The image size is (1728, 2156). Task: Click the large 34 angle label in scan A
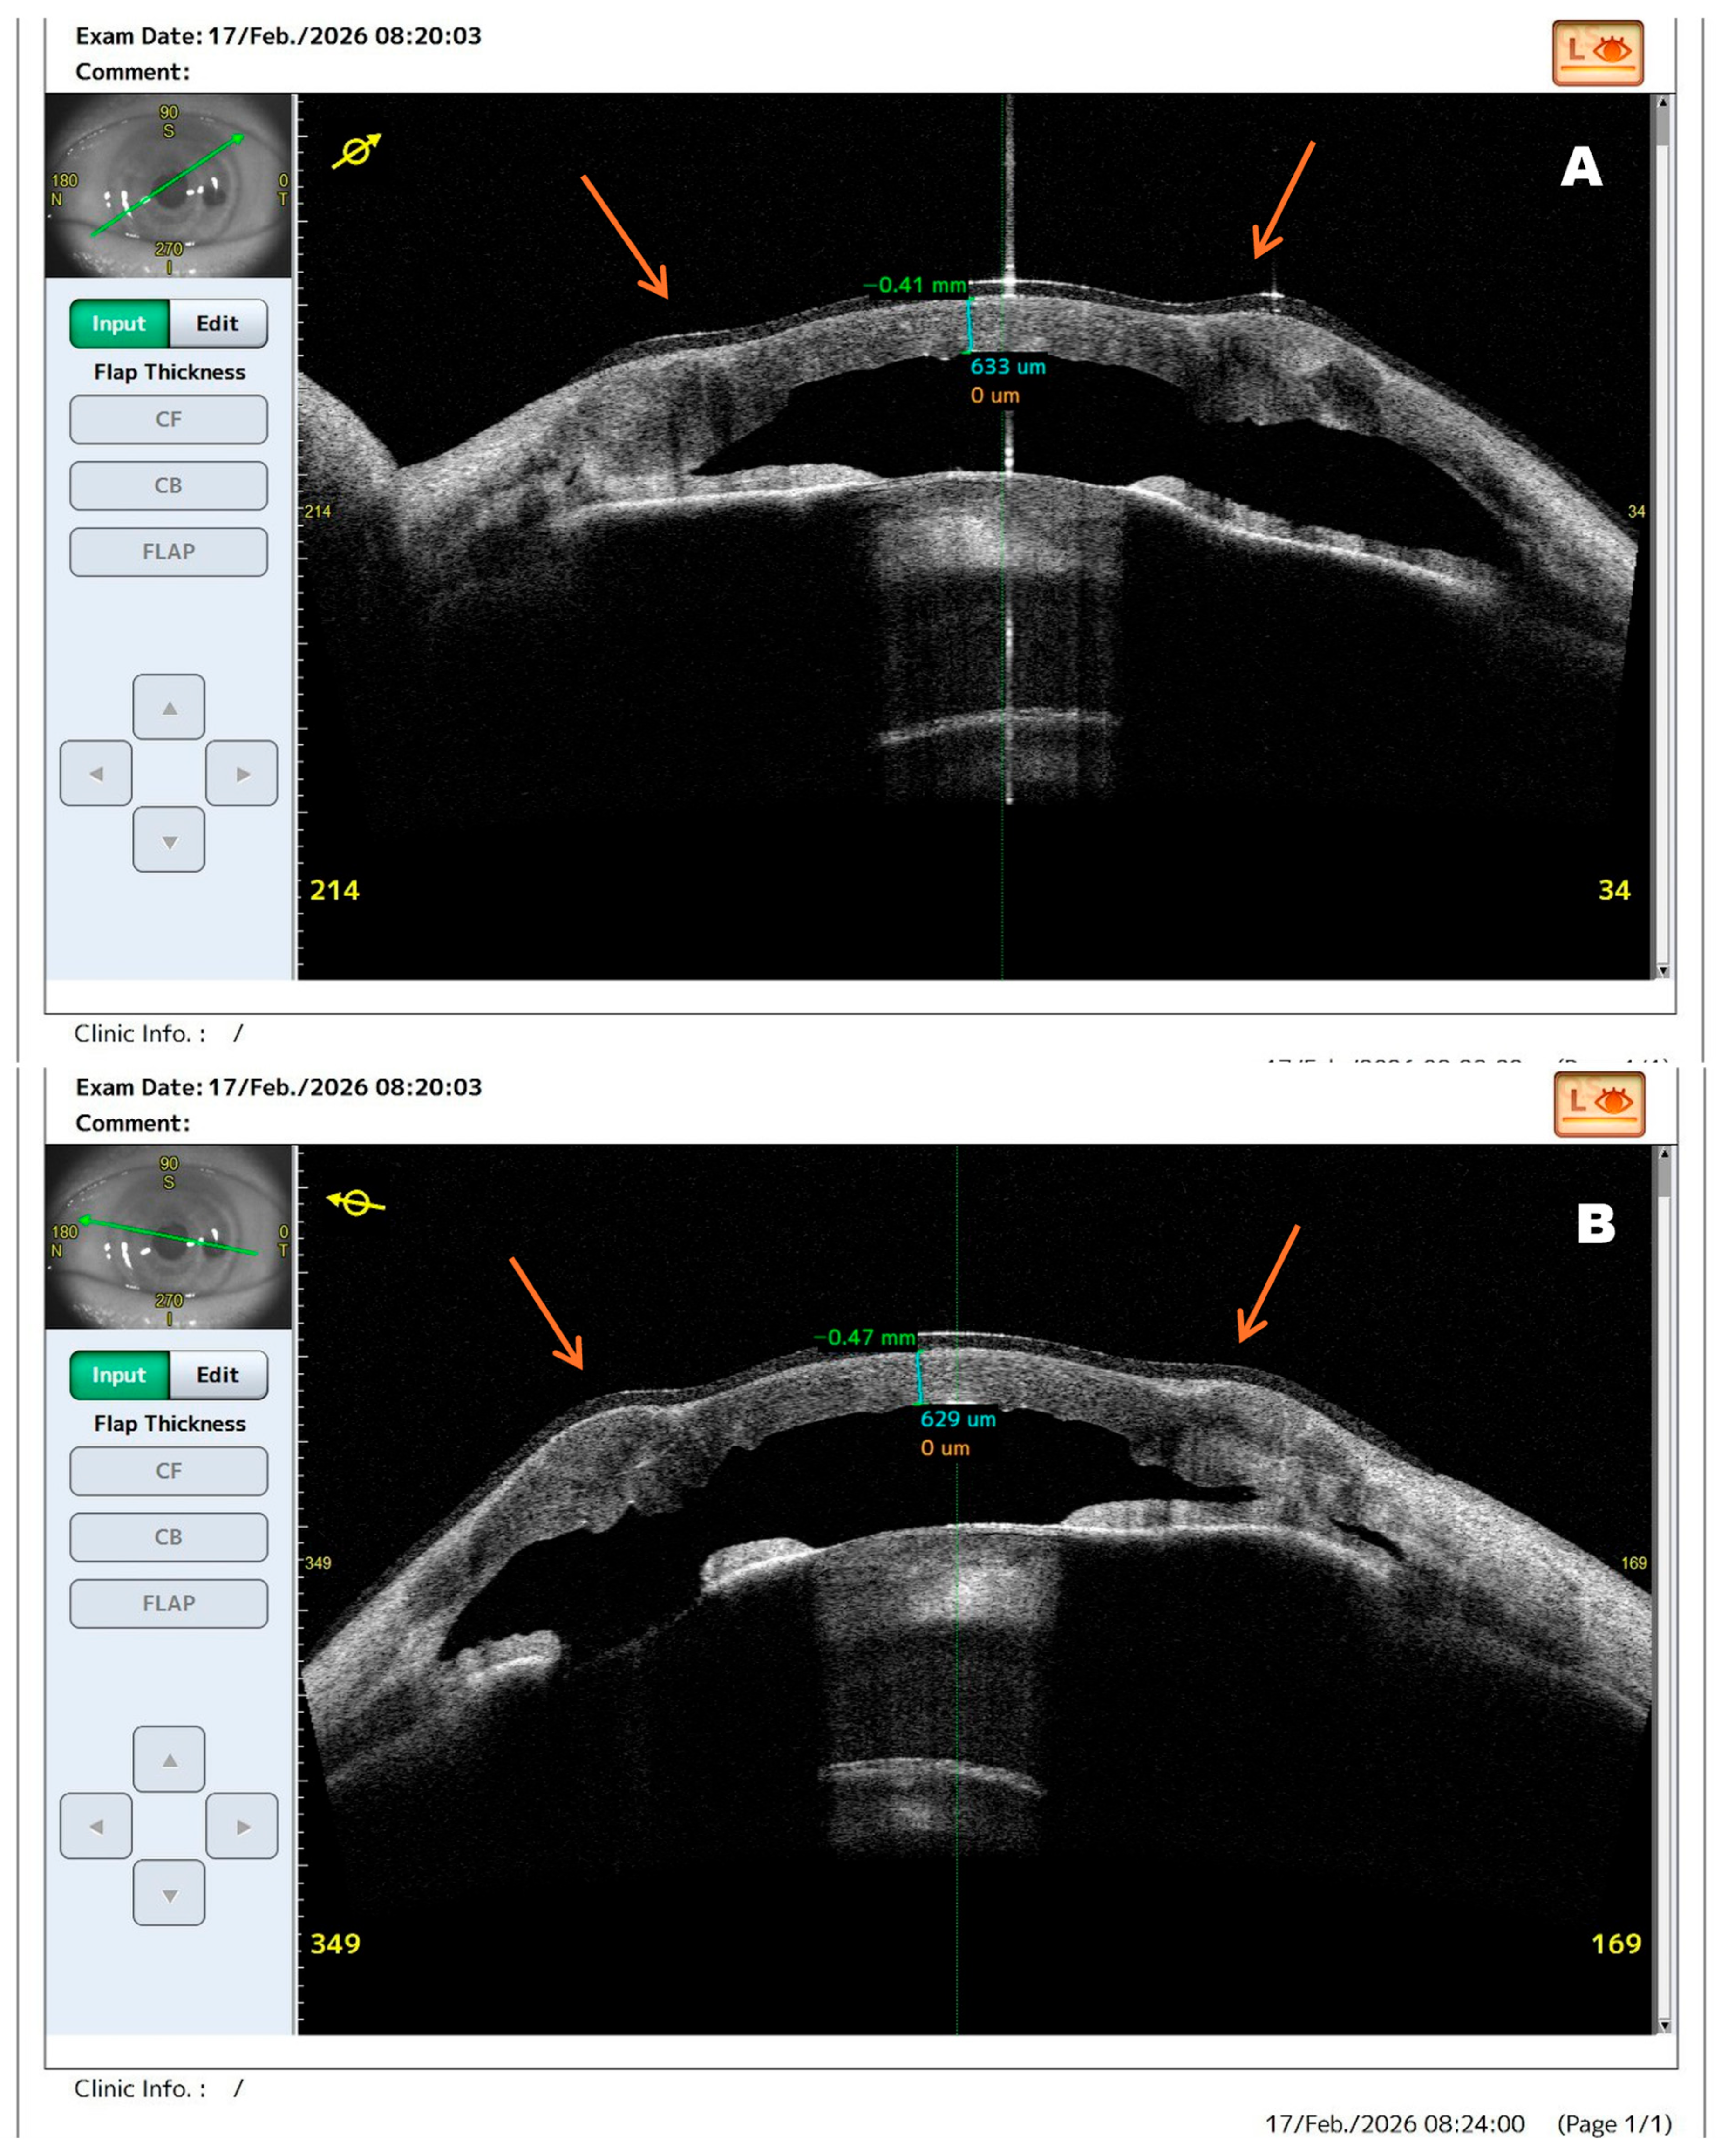click(x=1614, y=890)
